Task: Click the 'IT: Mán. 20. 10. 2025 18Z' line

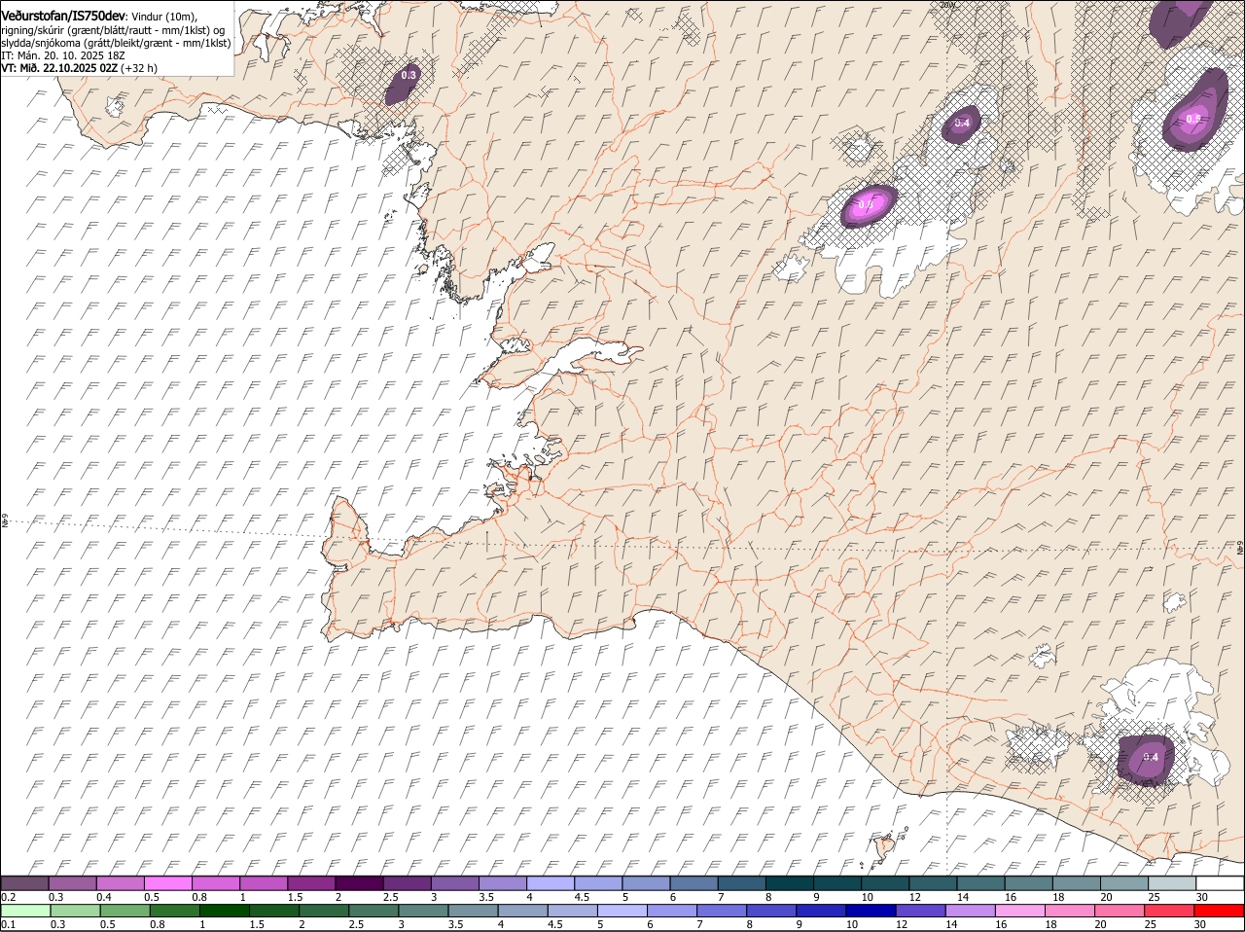Action: tap(63, 55)
